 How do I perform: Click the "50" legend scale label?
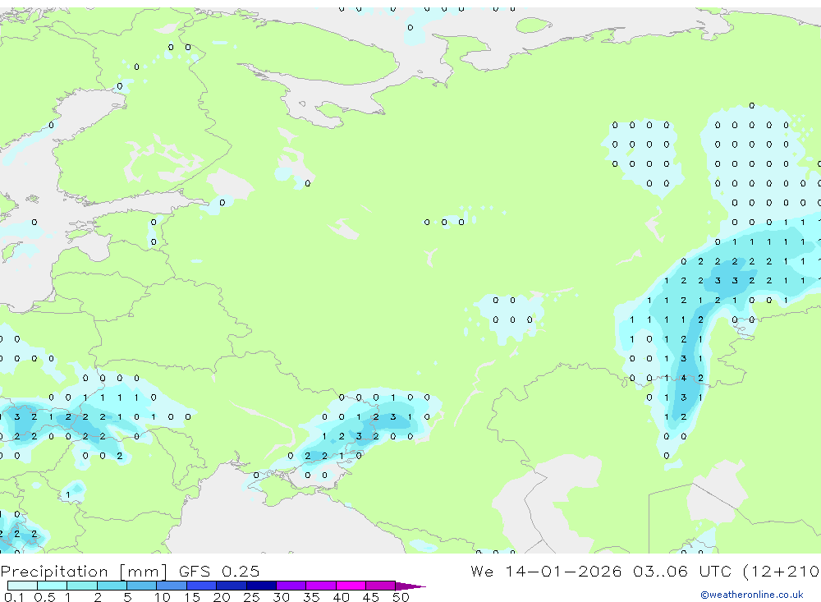point(401,597)
